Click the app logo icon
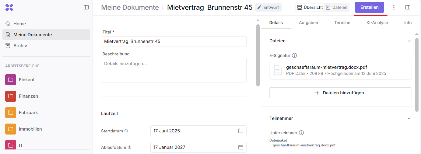This screenshot has width=421, height=154. 9,7
